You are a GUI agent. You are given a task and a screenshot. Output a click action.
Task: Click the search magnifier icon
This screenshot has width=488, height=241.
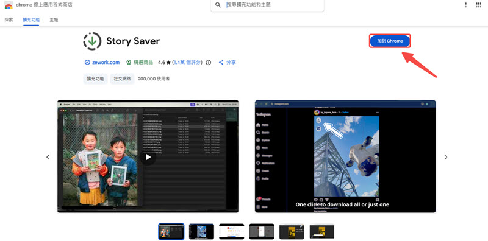(218, 5)
